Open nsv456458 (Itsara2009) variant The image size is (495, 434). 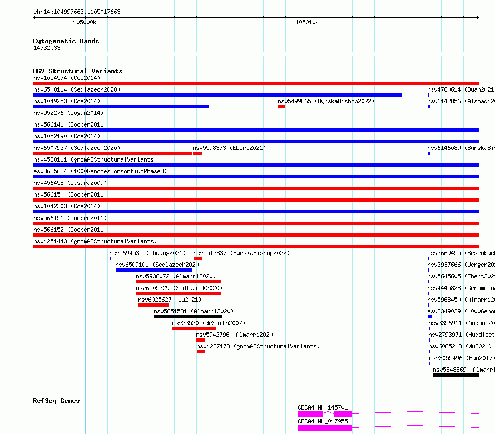[x=70, y=183]
